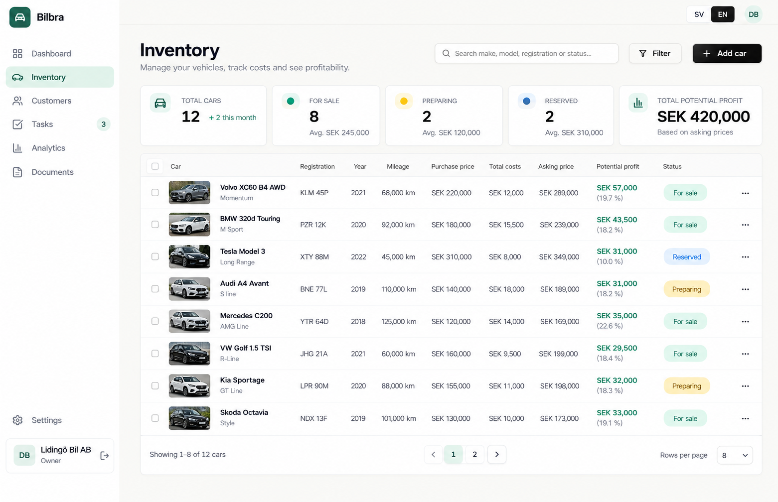Go to the previous page arrow
778x502 pixels.
[433, 454]
